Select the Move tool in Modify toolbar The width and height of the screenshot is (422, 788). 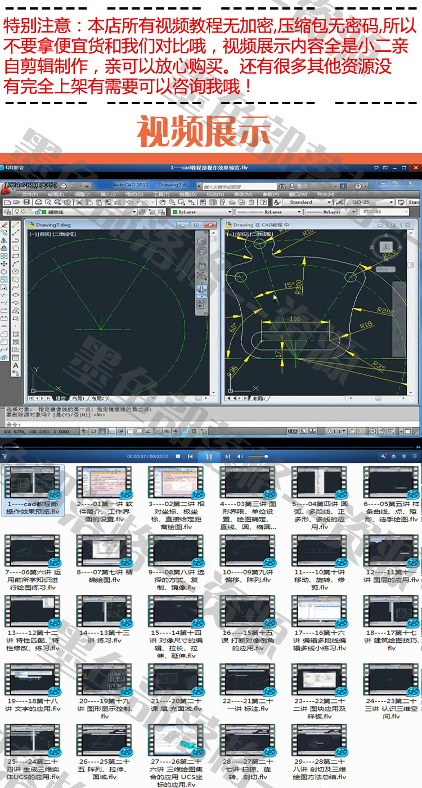click(x=5, y=263)
